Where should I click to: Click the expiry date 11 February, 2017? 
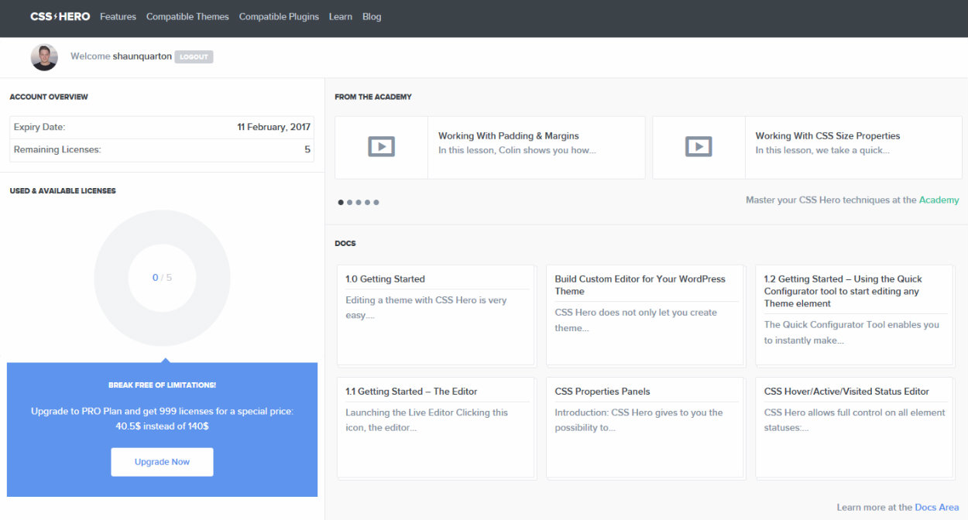pyautogui.click(x=273, y=127)
